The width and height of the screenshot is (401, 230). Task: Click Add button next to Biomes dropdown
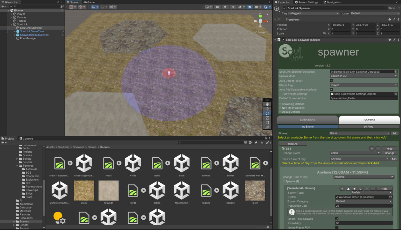pos(395,133)
